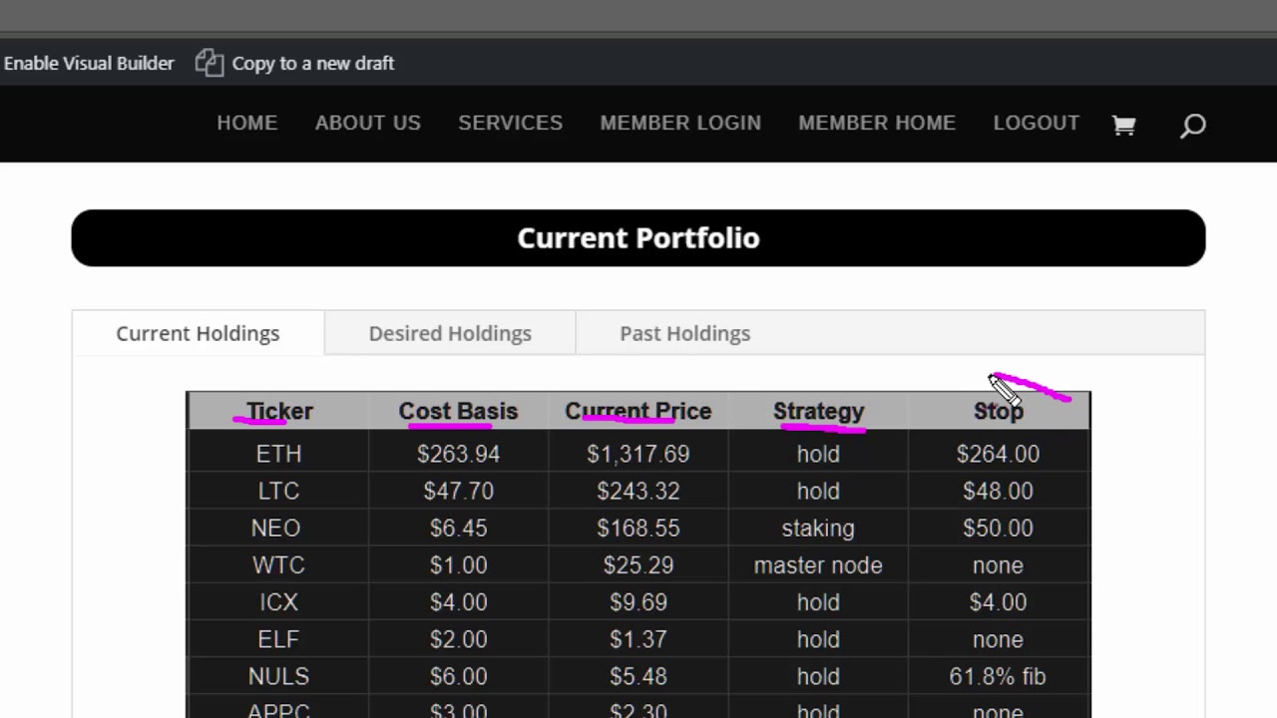This screenshot has width=1277, height=718.
Task: Click the Stop column header
Action: click(x=999, y=411)
